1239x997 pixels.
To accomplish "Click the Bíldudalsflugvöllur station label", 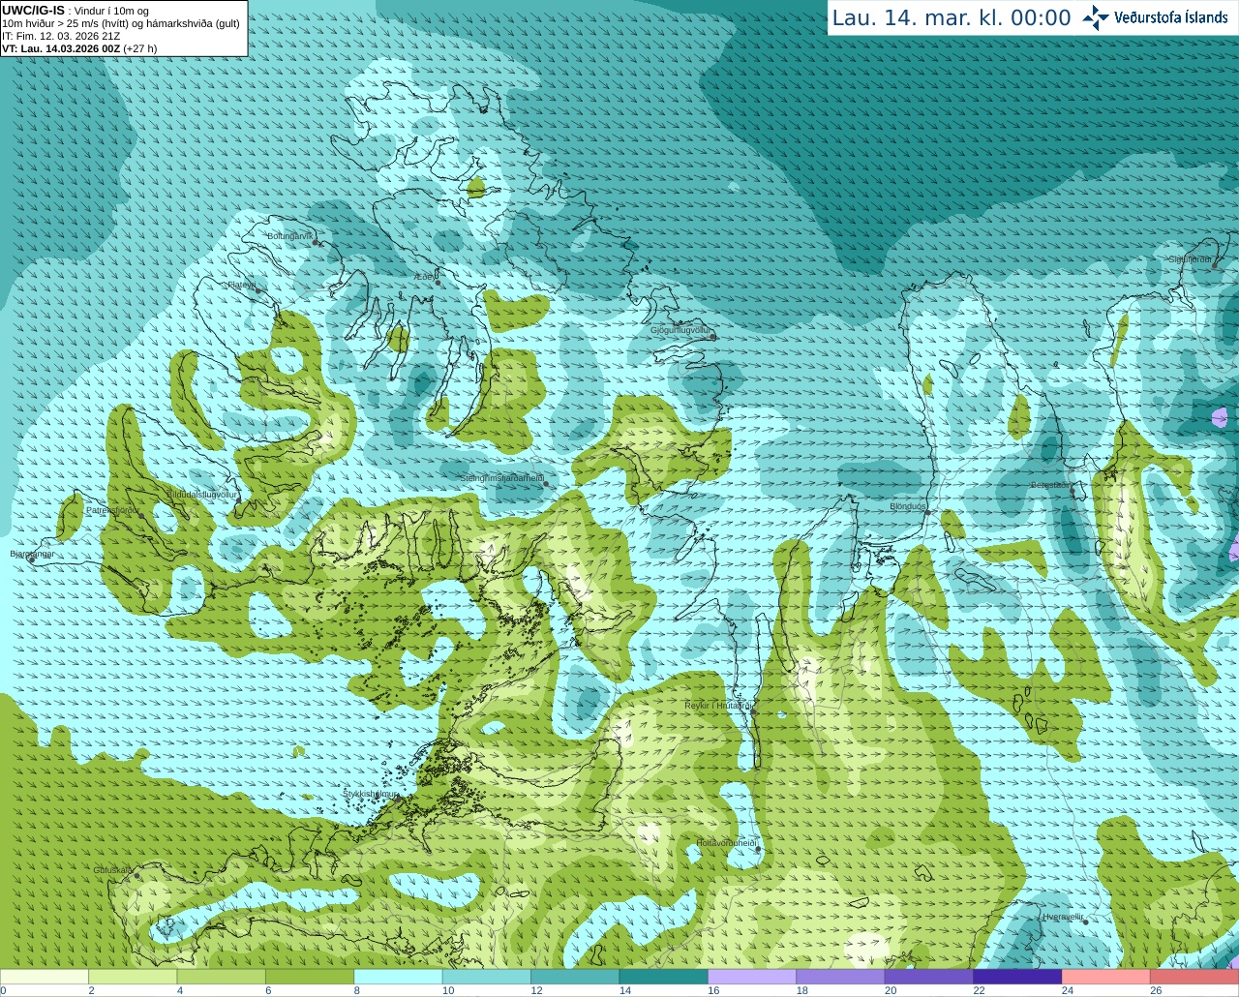I will tap(202, 494).
